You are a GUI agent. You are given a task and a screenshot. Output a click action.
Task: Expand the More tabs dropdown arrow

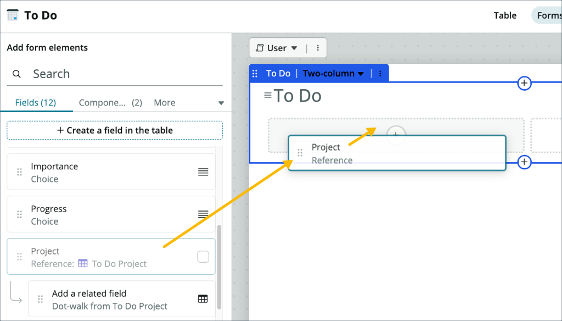(x=221, y=103)
